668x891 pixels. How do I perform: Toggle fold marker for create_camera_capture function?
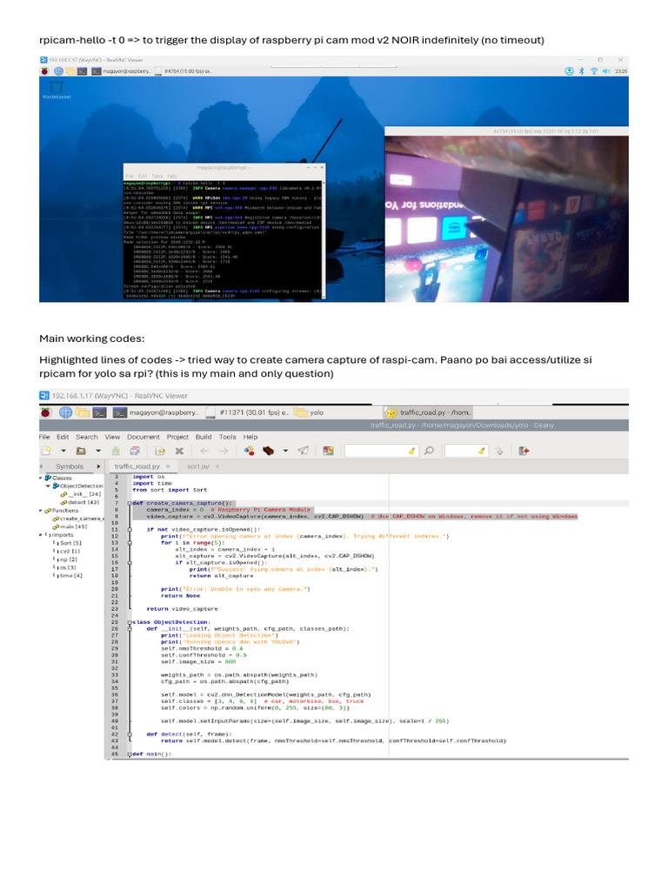point(129,503)
